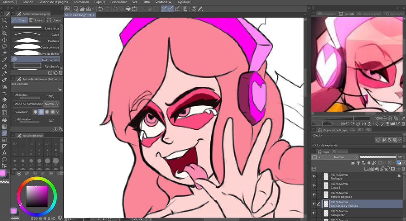Click the Fill icon in the command bar
Screen dimensions: 406x221
coord(128,9)
